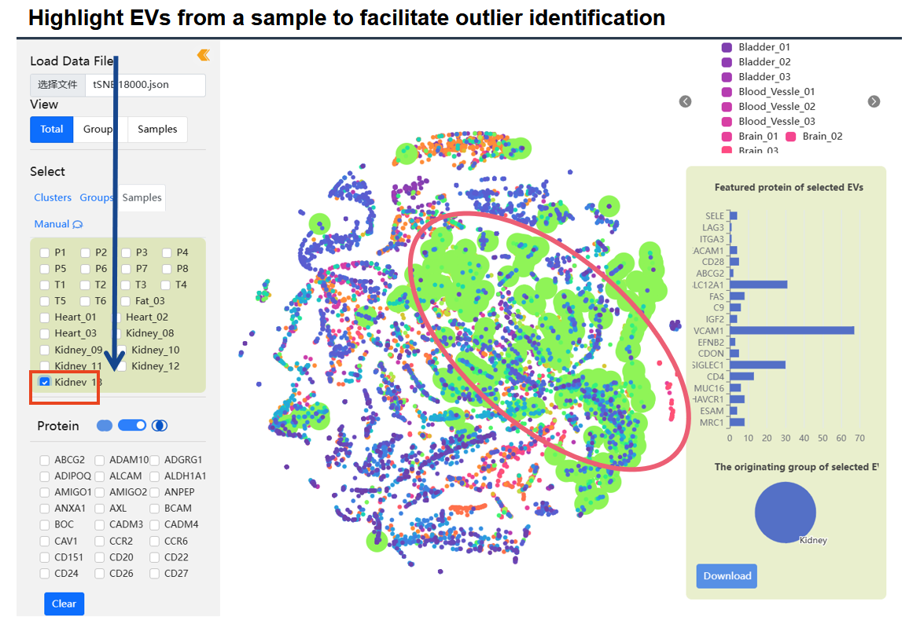This screenshot has height=628, width=920.
Task: Enable the ABCG2 protein checkbox
Action: click(x=45, y=460)
